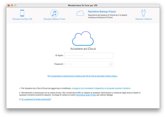Open Recupero Backup iTunes tab
This screenshot has height=117, width=166.
54,19
